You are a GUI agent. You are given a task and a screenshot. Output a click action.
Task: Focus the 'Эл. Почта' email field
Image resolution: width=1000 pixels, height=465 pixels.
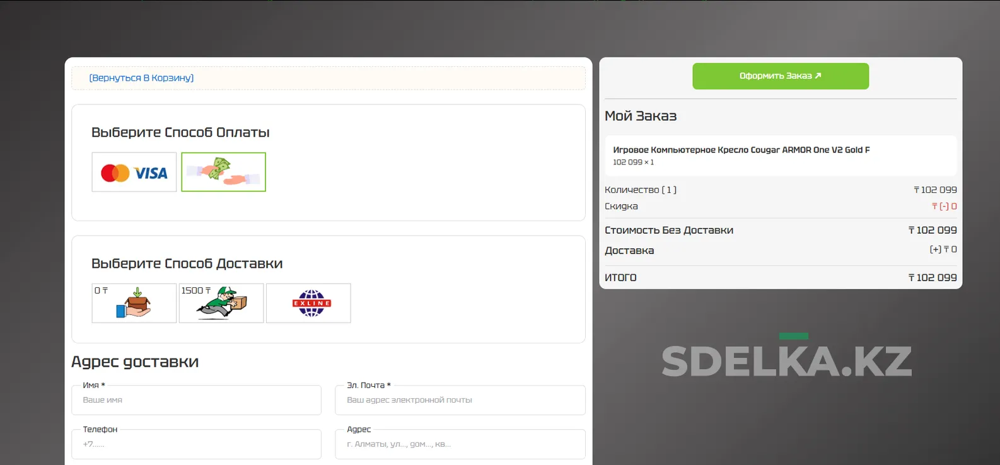coord(460,400)
